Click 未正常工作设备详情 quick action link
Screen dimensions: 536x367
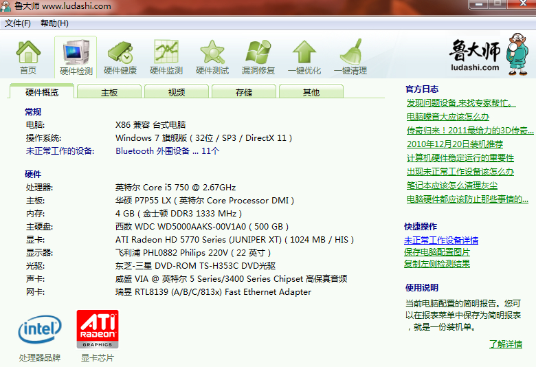pos(441,241)
